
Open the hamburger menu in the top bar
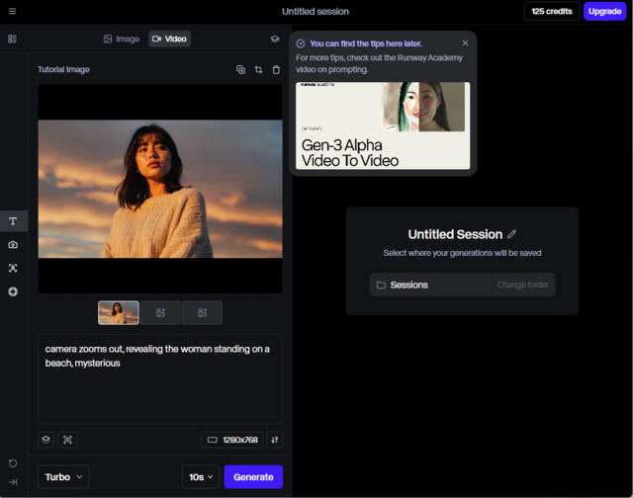12,12
